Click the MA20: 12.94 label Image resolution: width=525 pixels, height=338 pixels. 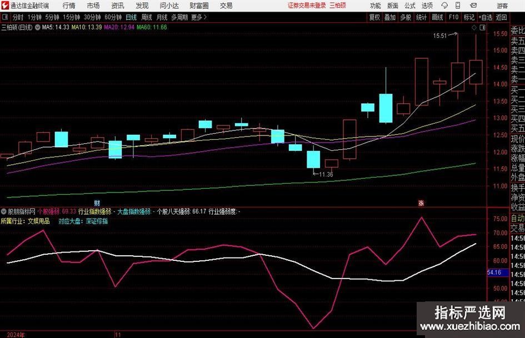point(119,27)
